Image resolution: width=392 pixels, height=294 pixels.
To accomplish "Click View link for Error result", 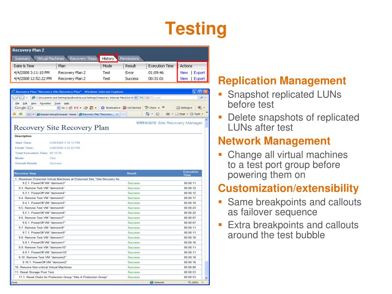I will point(184,72).
